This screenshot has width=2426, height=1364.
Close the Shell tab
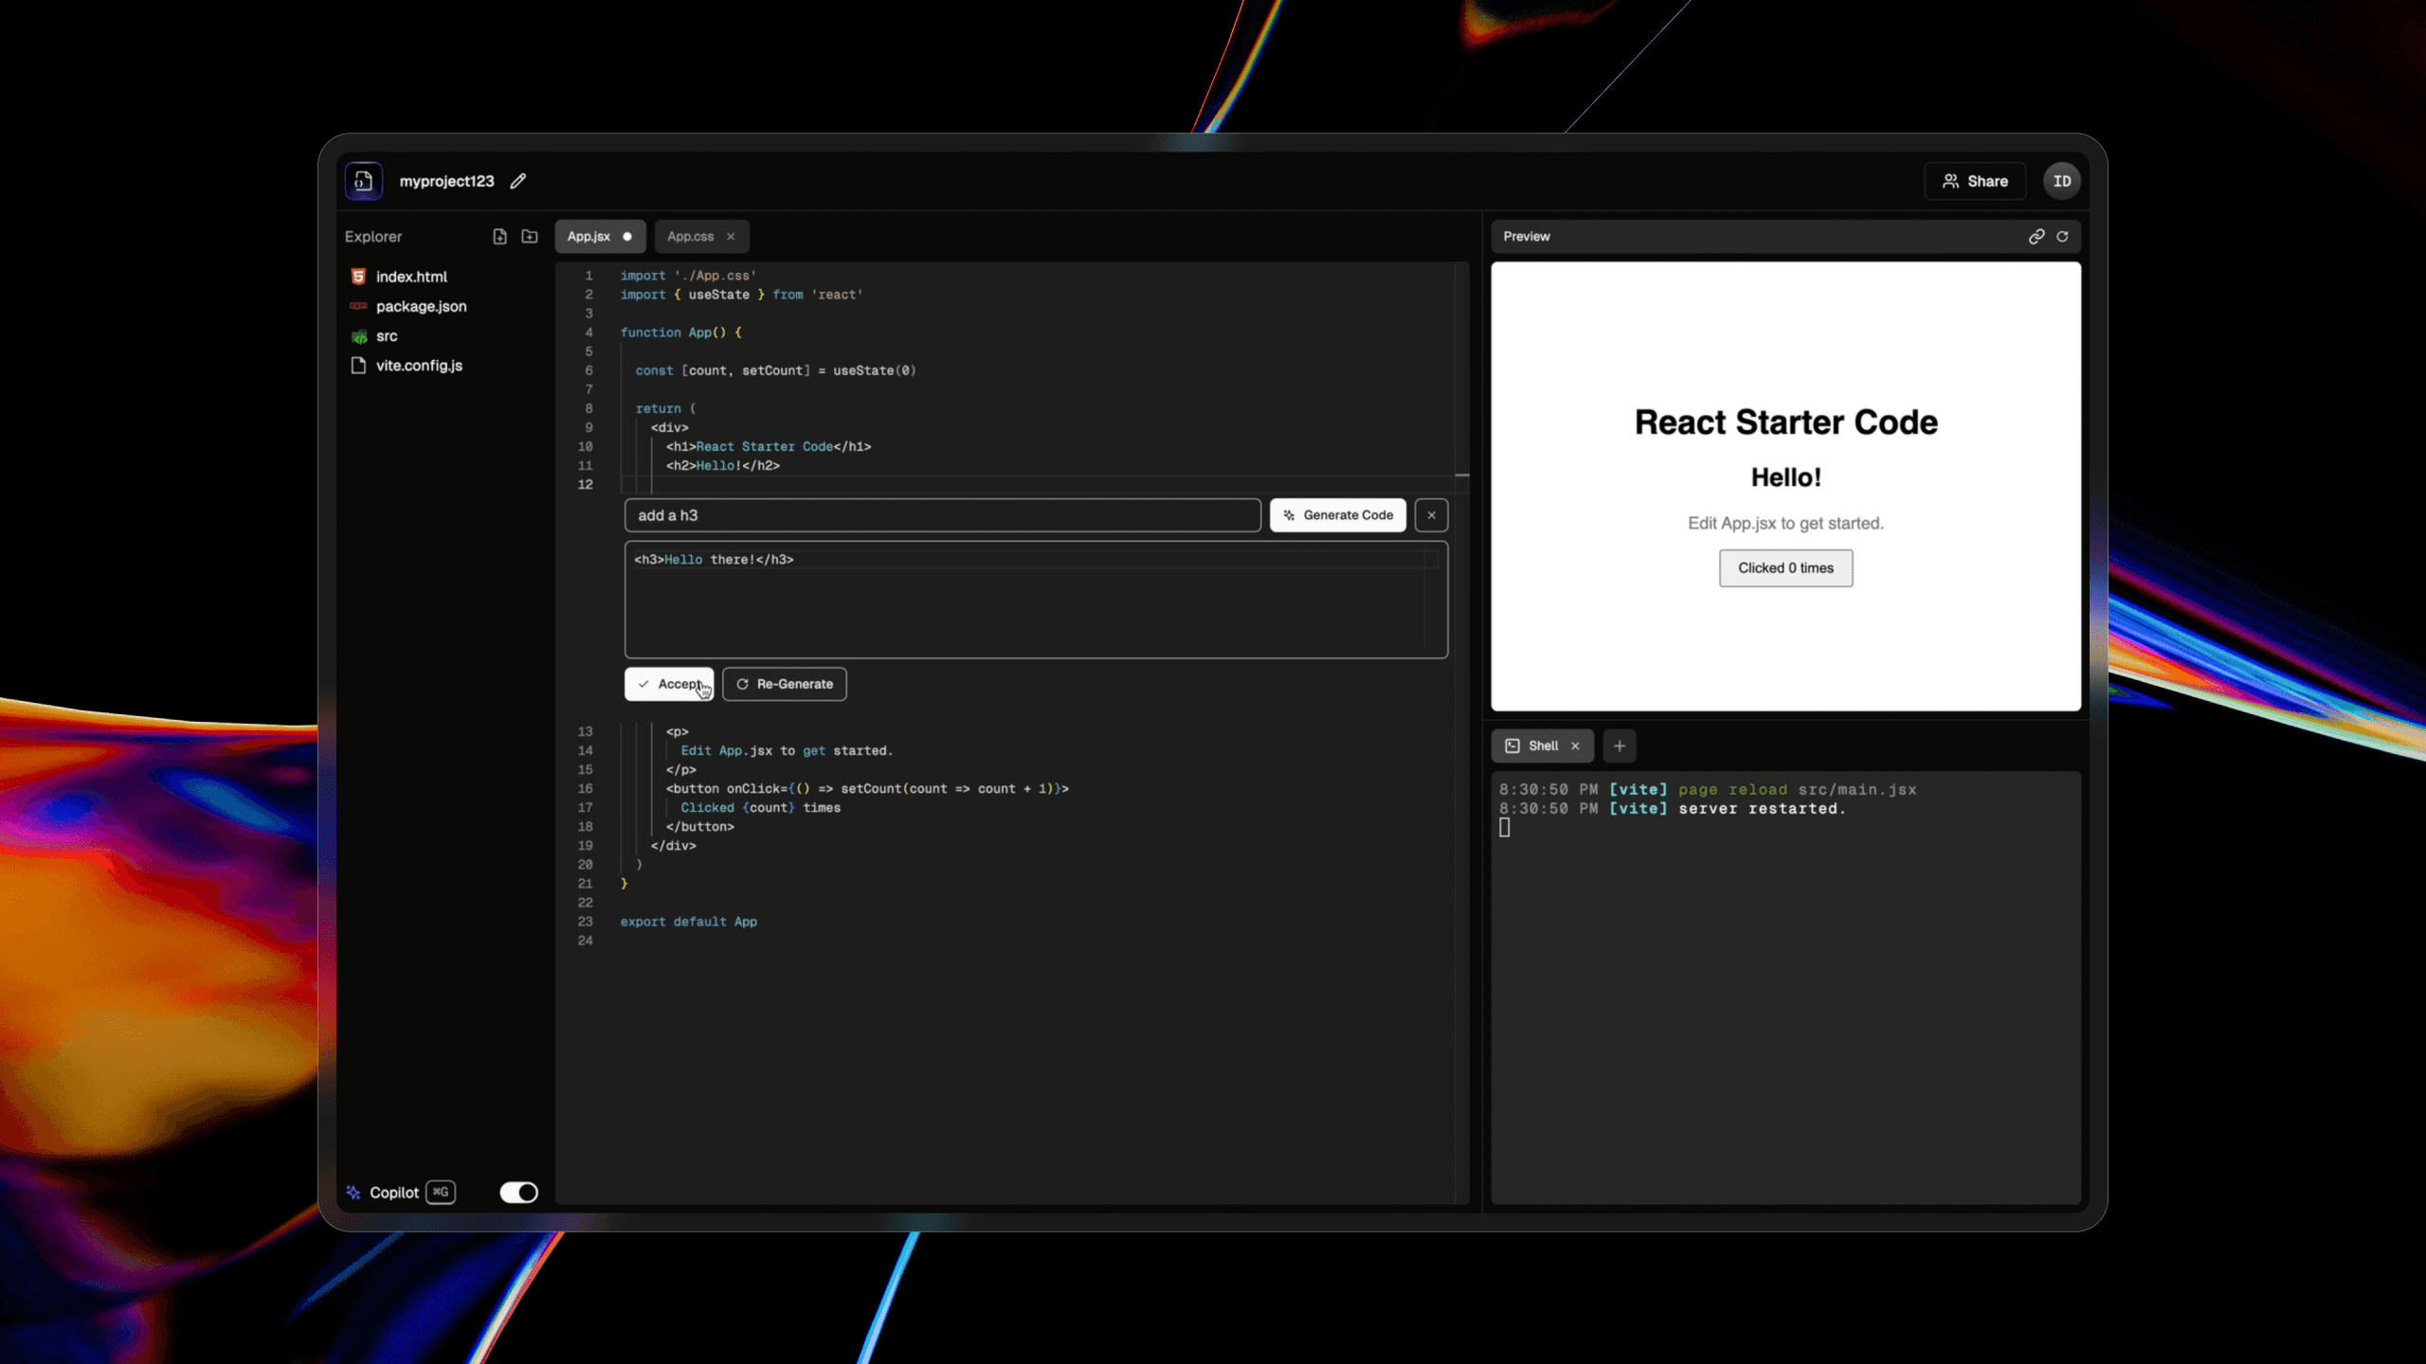tap(1575, 746)
